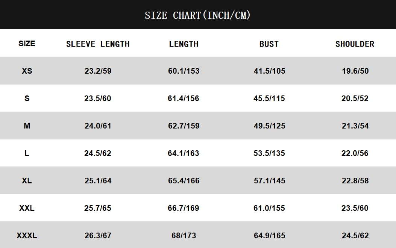Select the M length value 62.7/159
Image resolution: width=396 pixels, height=248 pixels.
(x=184, y=126)
